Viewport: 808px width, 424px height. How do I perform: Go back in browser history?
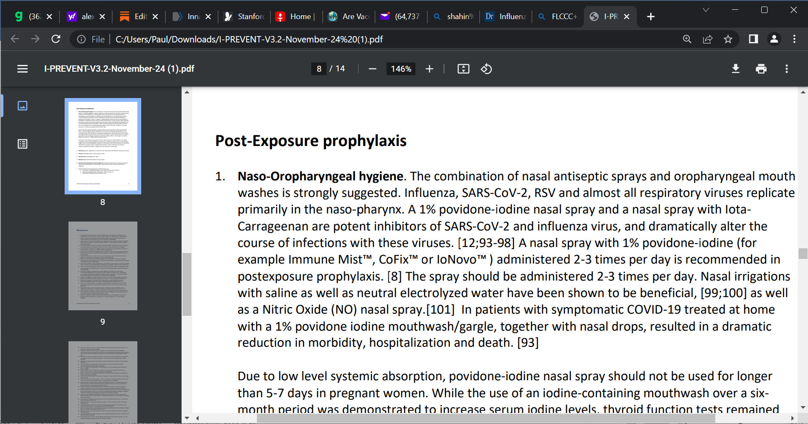tap(15, 39)
